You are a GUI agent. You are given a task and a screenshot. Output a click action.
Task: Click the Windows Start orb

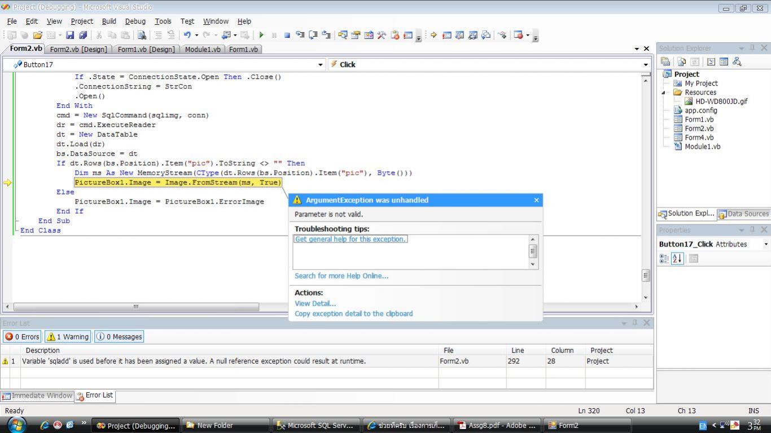16,425
